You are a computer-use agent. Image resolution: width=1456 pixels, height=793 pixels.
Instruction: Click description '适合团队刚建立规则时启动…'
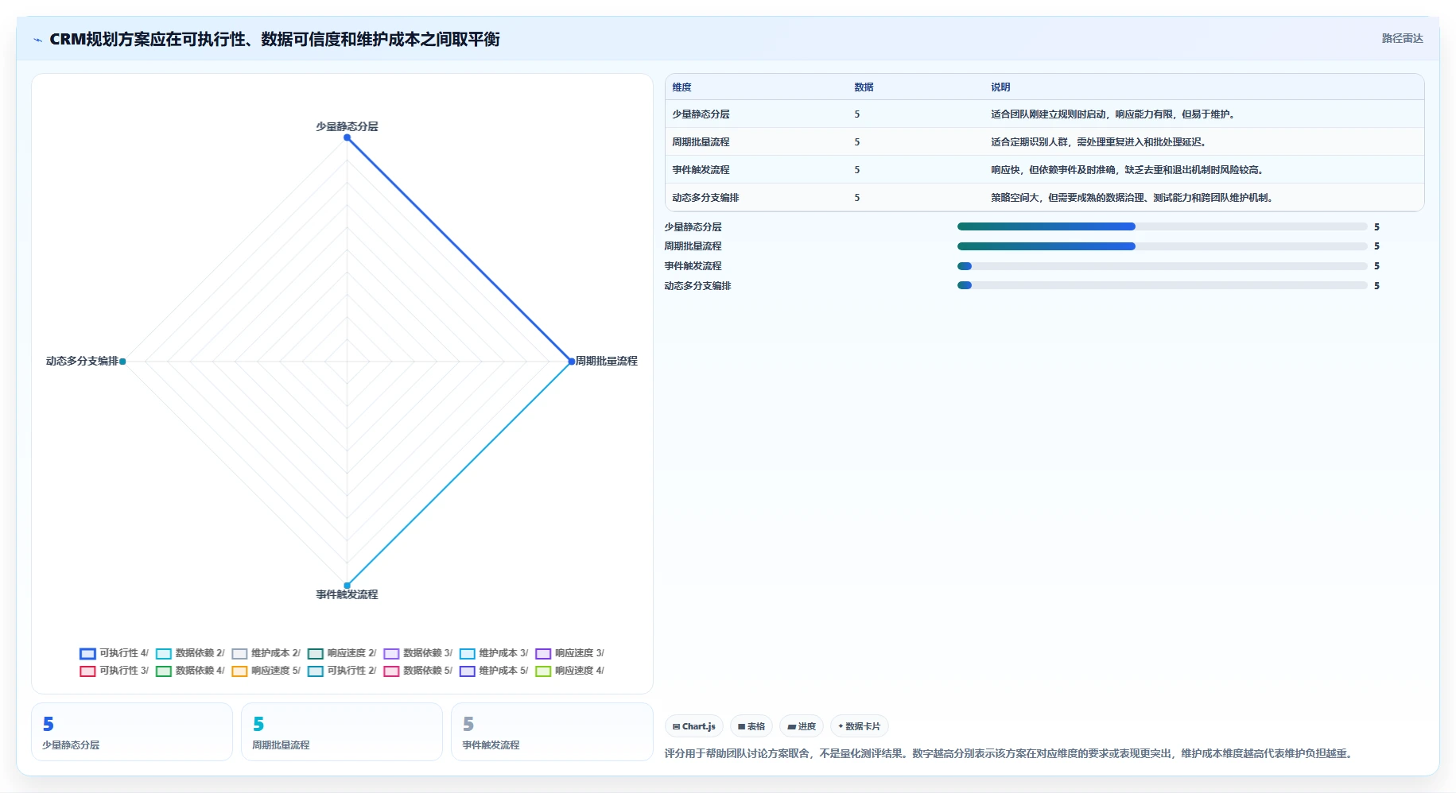(x=1113, y=114)
